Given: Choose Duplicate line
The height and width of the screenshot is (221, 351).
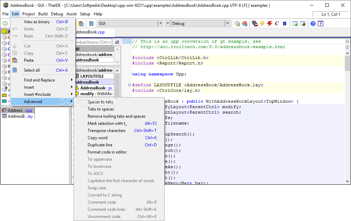Looking at the screenshot, I should [x=119, y=145].
